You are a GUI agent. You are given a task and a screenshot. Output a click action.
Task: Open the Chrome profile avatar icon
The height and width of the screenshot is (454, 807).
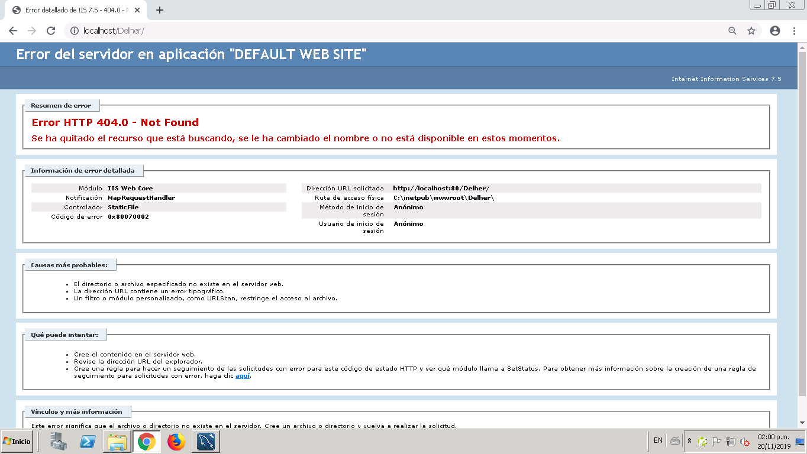(775, 31)
